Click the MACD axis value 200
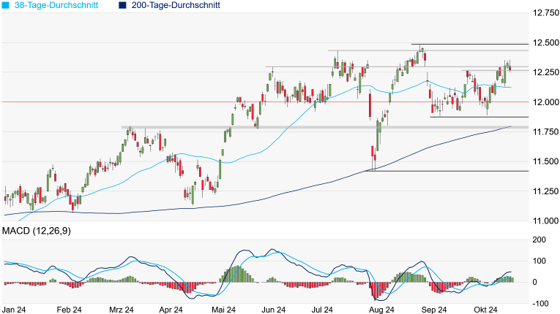560x314 pixels. point(538,240)
